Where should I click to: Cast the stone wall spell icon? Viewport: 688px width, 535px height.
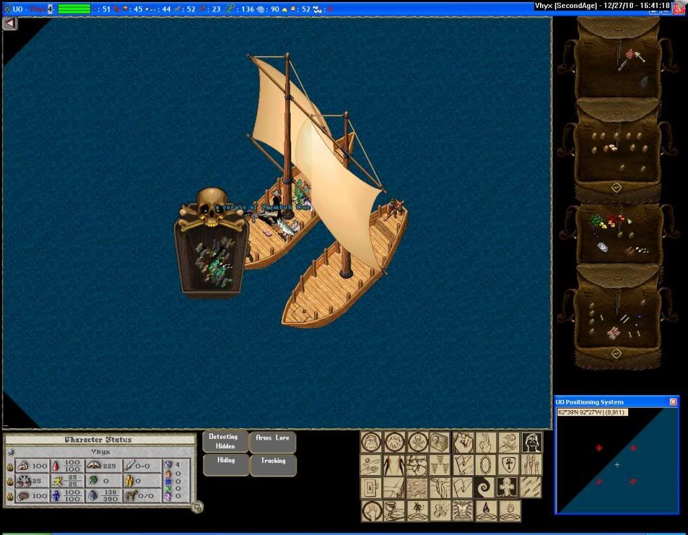pos(417,465)
